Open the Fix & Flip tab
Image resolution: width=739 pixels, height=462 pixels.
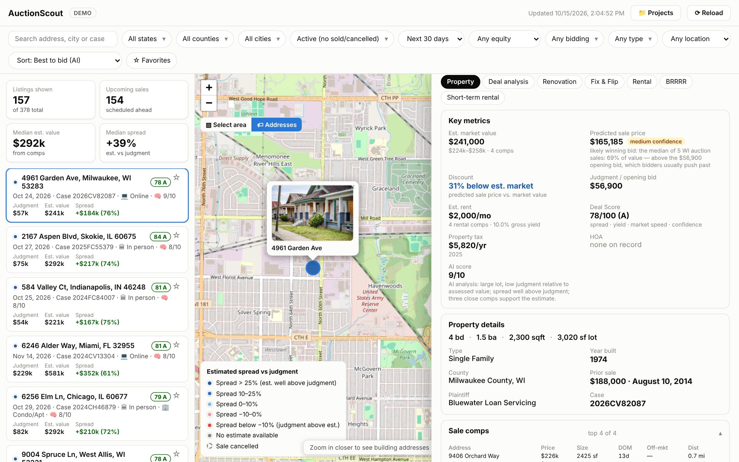604,82
